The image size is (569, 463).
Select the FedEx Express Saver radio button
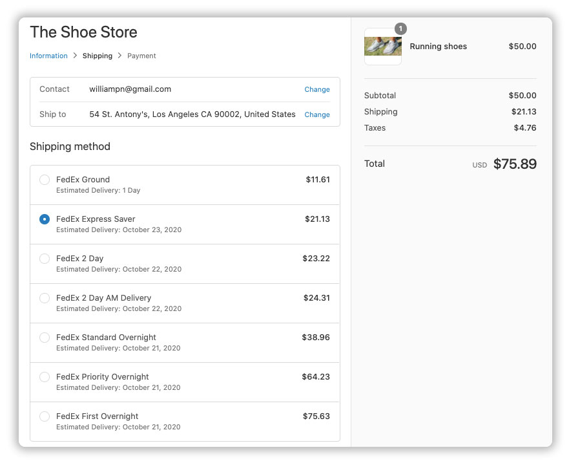pos(45,219)
